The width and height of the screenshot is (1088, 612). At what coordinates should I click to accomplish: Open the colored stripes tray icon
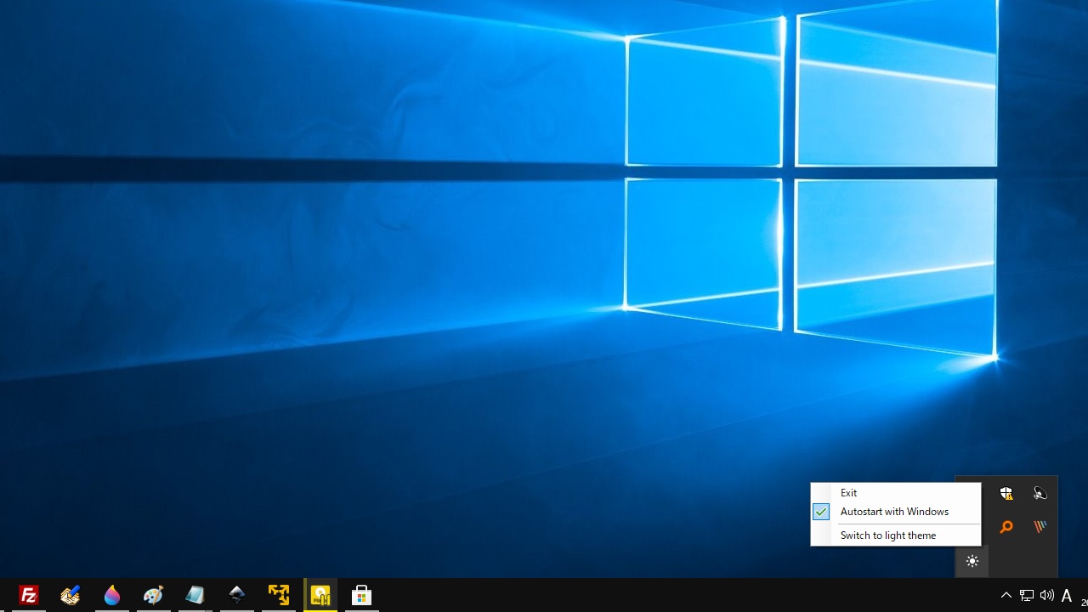click(1040, 527)
